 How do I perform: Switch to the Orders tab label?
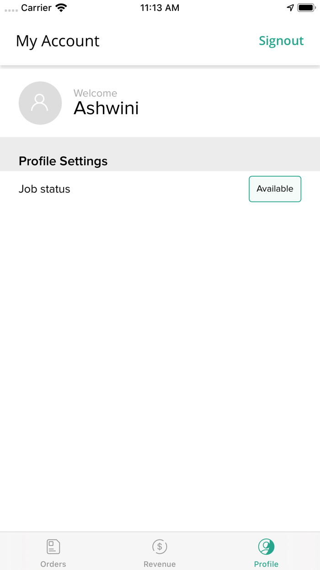tap(53, 564)
